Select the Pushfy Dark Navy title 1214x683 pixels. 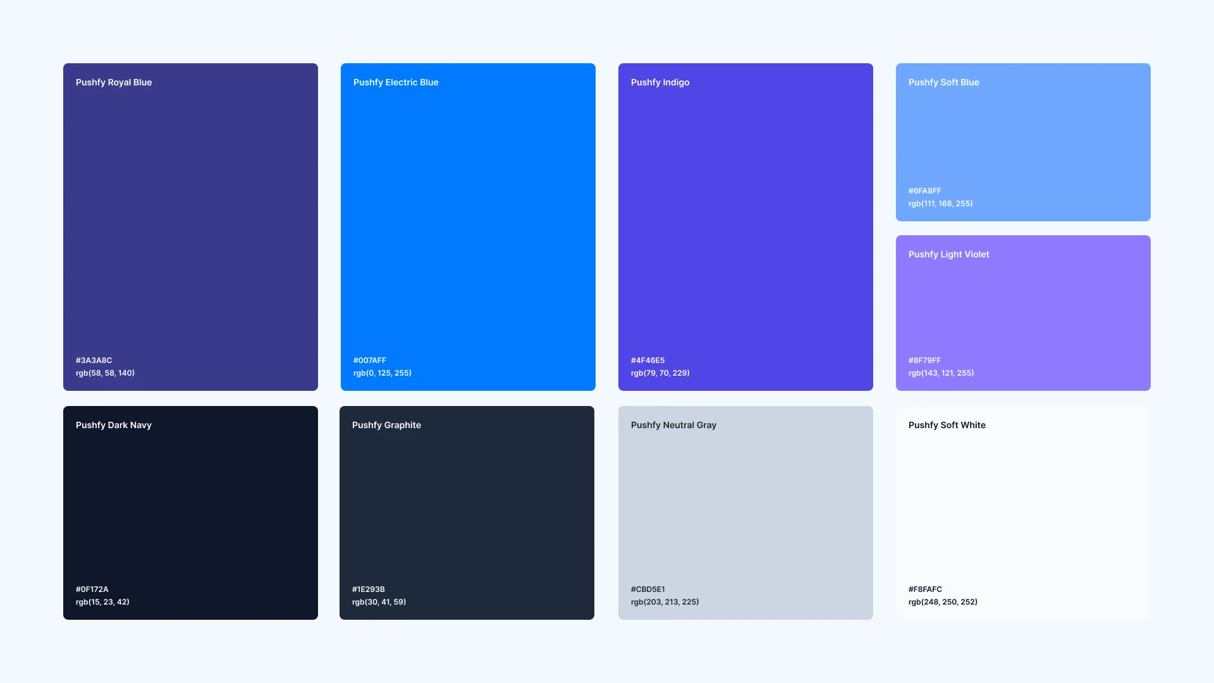click(114, 425)
